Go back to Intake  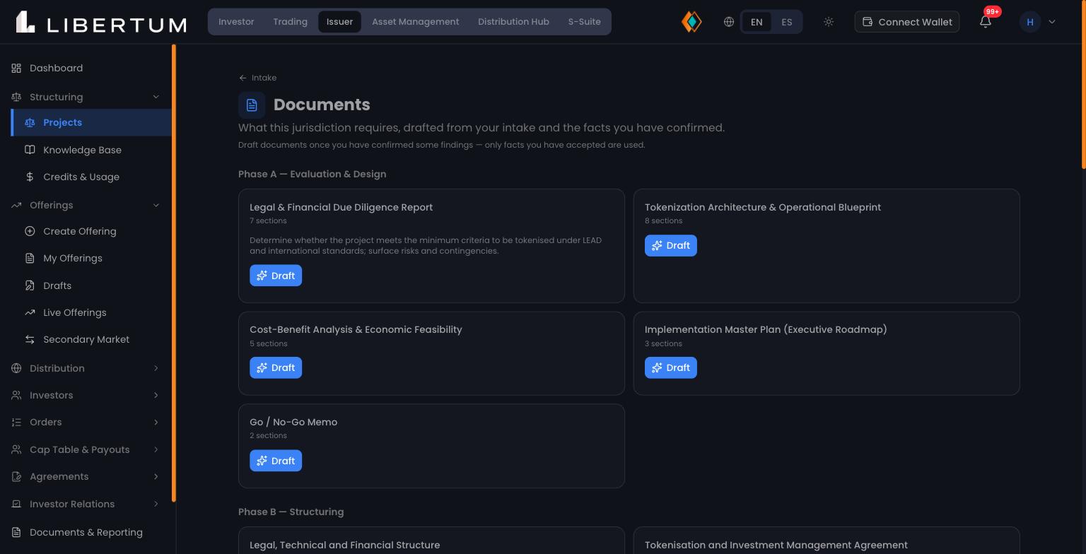coord(258,78)
